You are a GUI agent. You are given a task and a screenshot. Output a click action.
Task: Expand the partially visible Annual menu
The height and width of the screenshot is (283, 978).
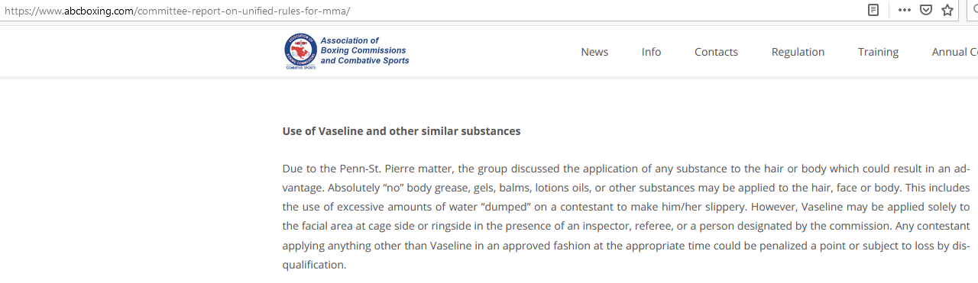[954, 52]
